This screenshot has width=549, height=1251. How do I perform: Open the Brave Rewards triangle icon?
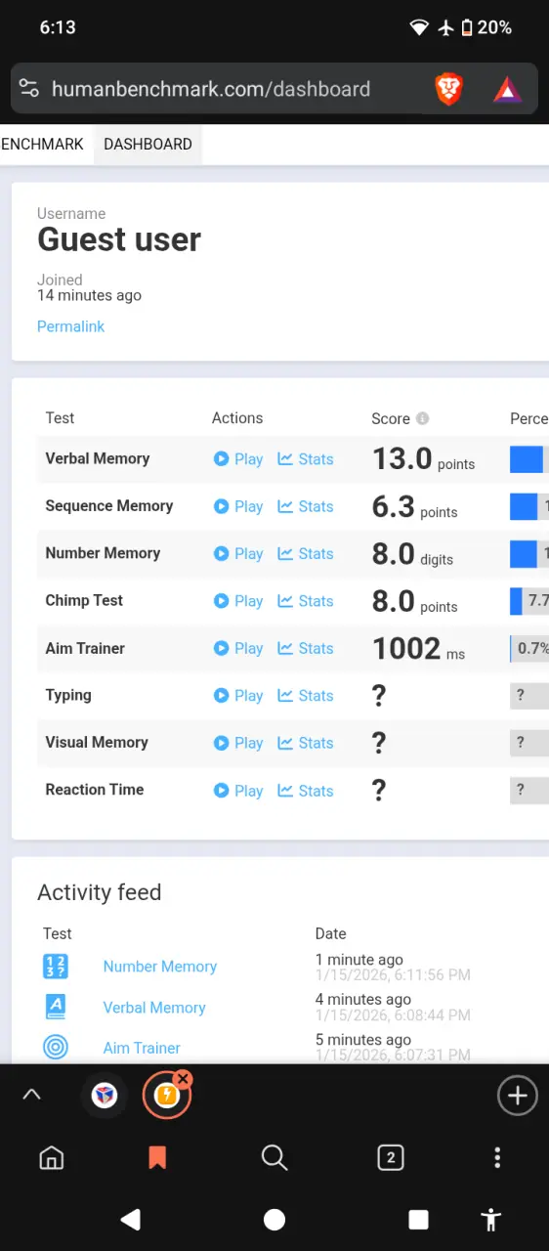tap(507, 91)
